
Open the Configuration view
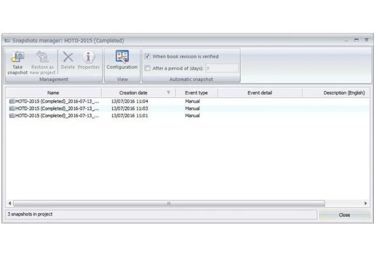[122, 57]
